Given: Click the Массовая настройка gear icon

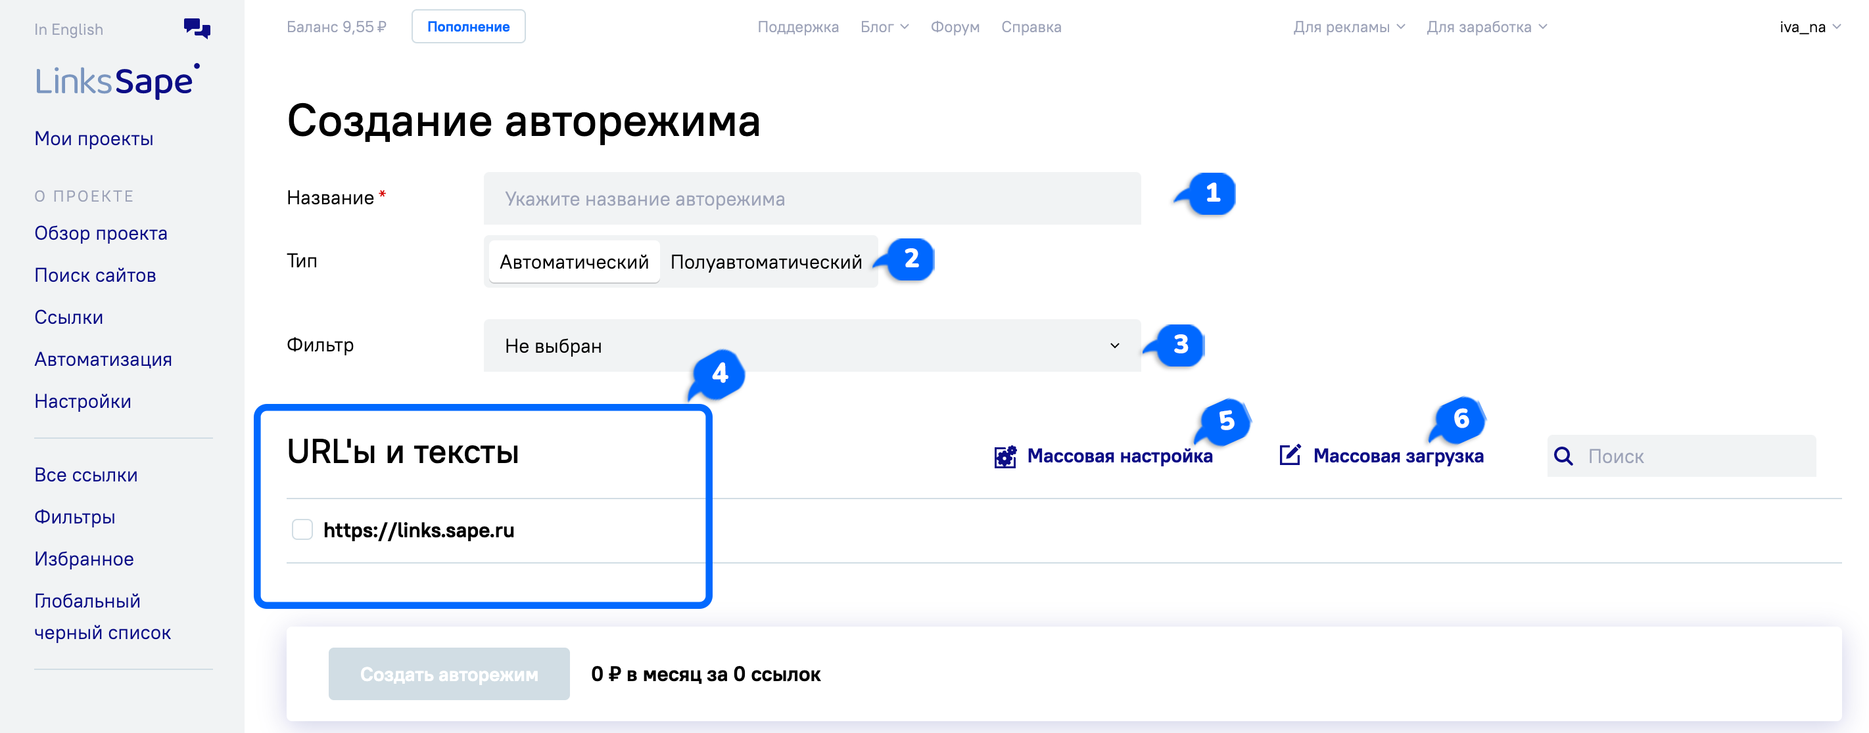Looking at the screenshot, I should tap(1005, 456).
